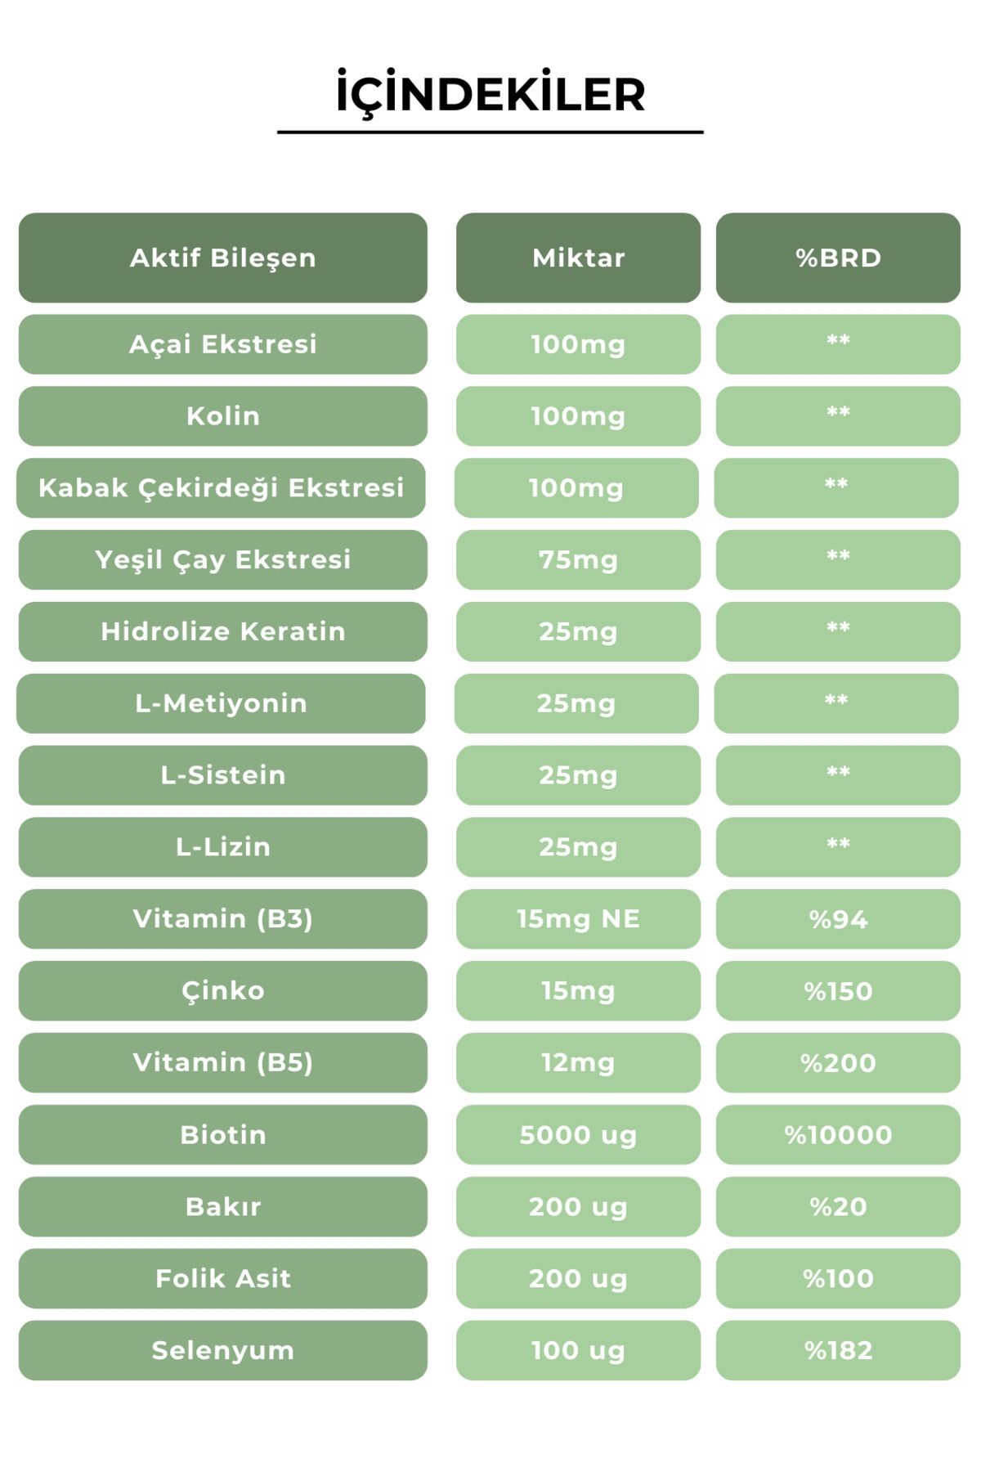Click the Folik Asit ingredient cell
981x1472 pixels.
[223, 1279]
